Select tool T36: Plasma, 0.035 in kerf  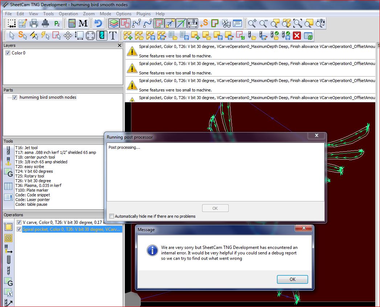pyautogui.click(x=38, y=185)
